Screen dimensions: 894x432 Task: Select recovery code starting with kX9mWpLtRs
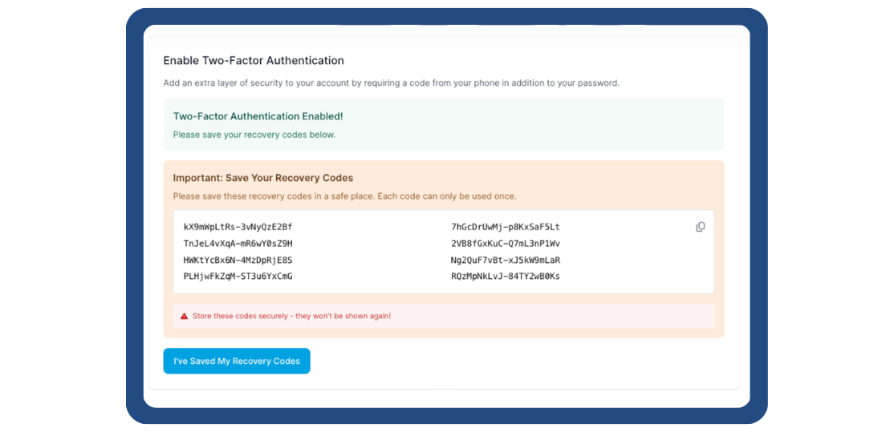pyautogui.click(x=238, y=227)
